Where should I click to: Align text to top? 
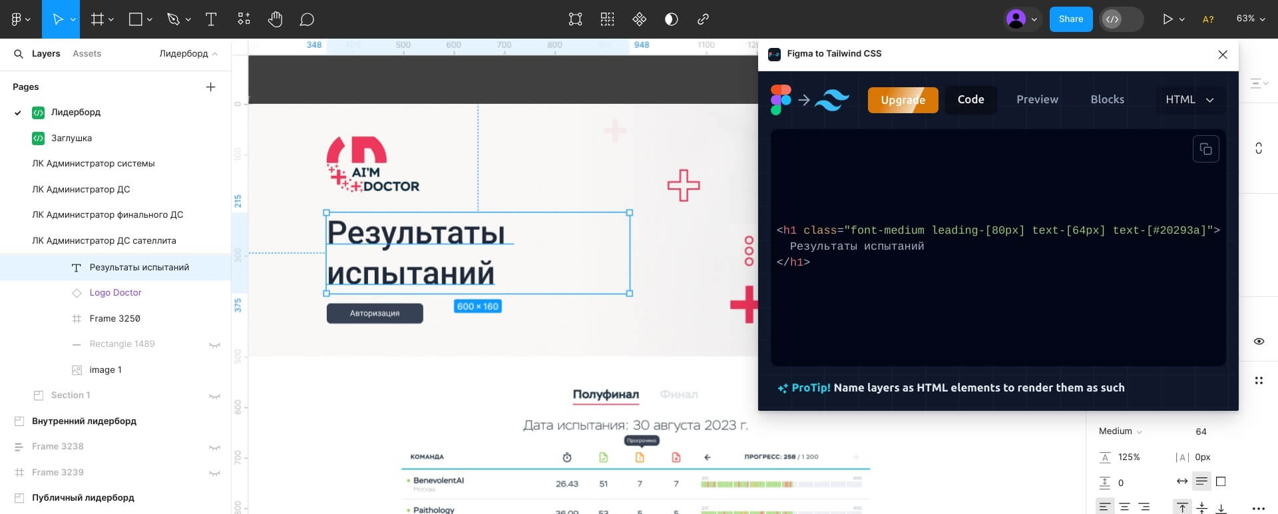click(1182, 507)
